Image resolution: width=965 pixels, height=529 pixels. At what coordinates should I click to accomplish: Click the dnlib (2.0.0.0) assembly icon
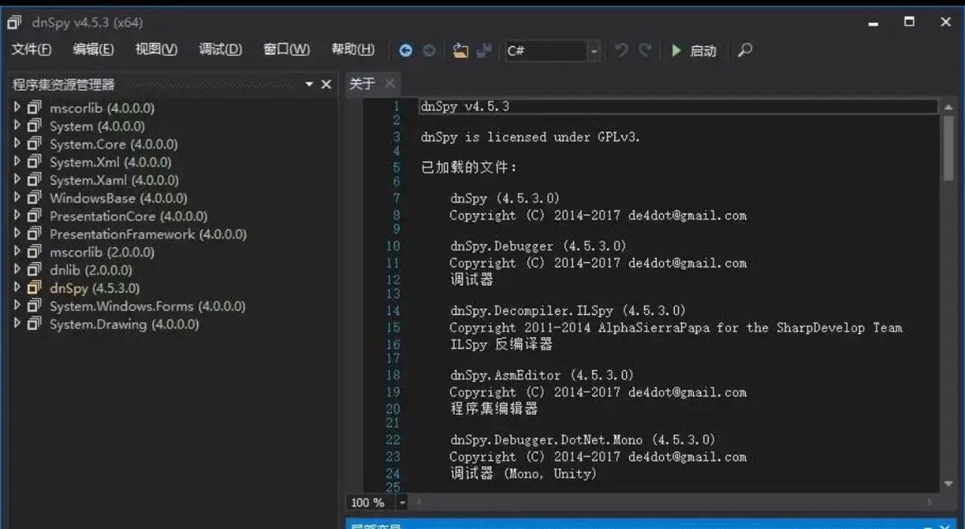tap(35, 269)
